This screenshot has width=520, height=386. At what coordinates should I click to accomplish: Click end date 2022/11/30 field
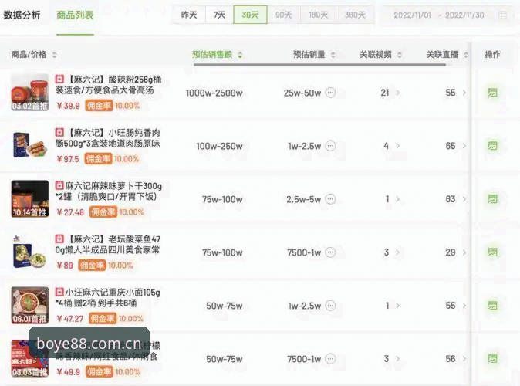coord(464,15)
